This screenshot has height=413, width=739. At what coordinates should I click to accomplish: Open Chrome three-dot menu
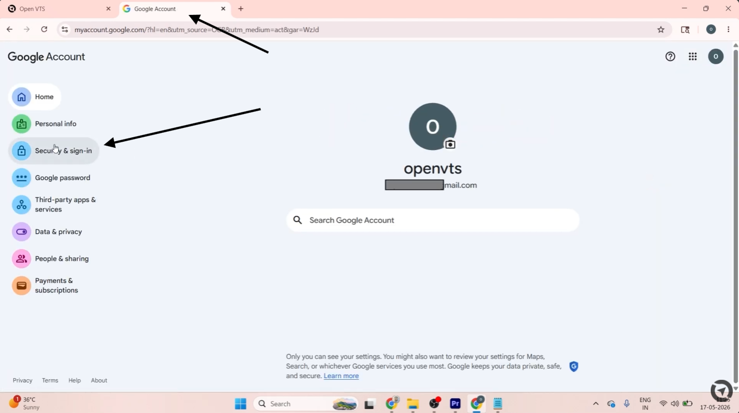point(728,29)
